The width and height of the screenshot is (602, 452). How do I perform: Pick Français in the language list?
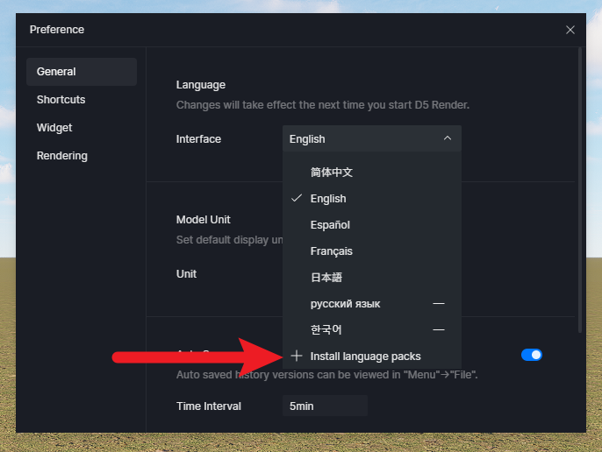(x=332, y=251)
